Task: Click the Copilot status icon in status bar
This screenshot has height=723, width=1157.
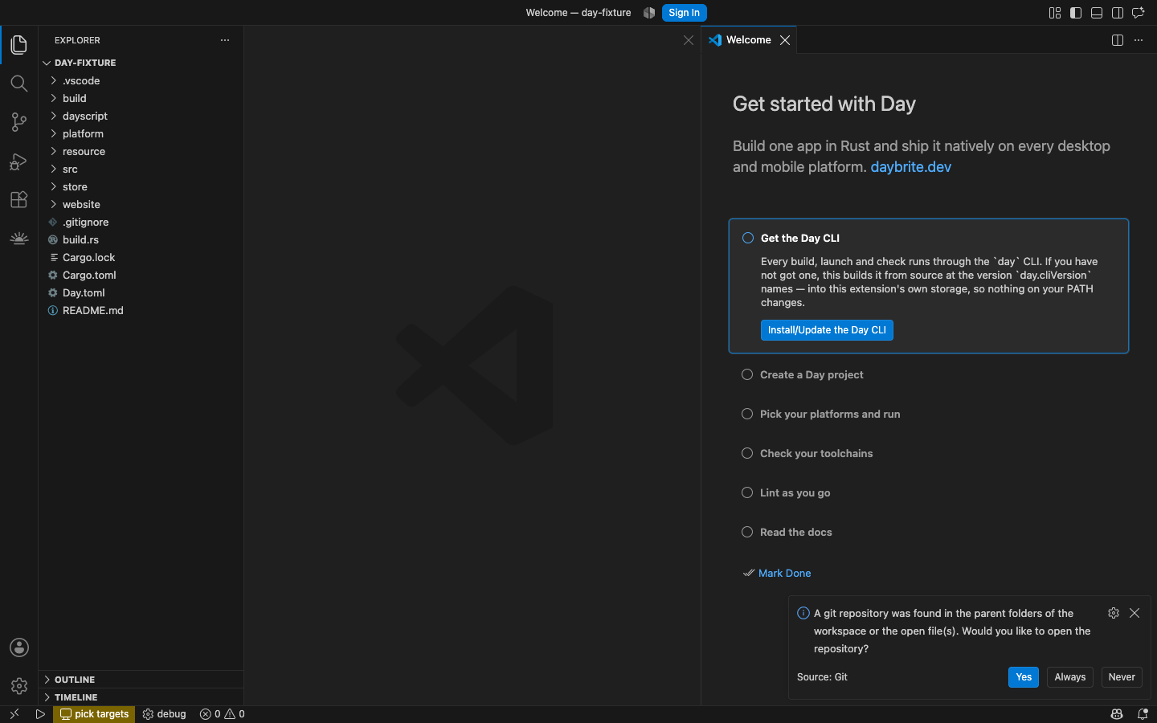Action: click(x=1117, y=714)
